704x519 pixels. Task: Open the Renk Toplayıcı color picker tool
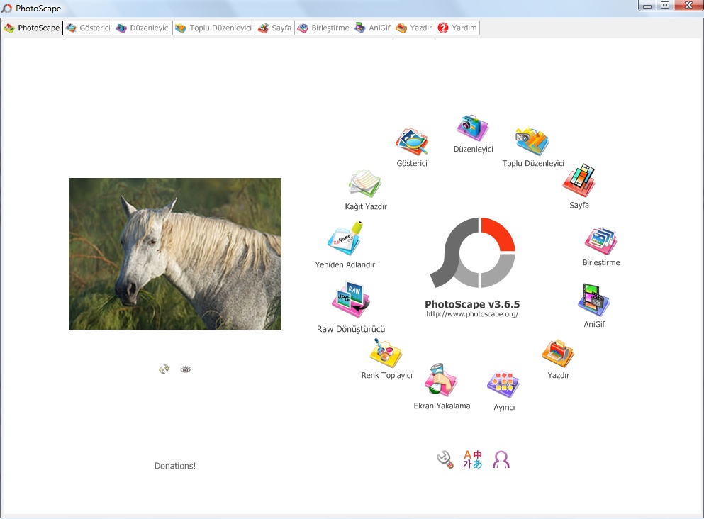point(386,353)
